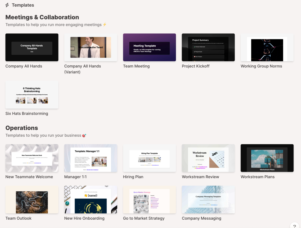
Task: Click the Workstream Plans title text
Action: (x=258, y=177)
